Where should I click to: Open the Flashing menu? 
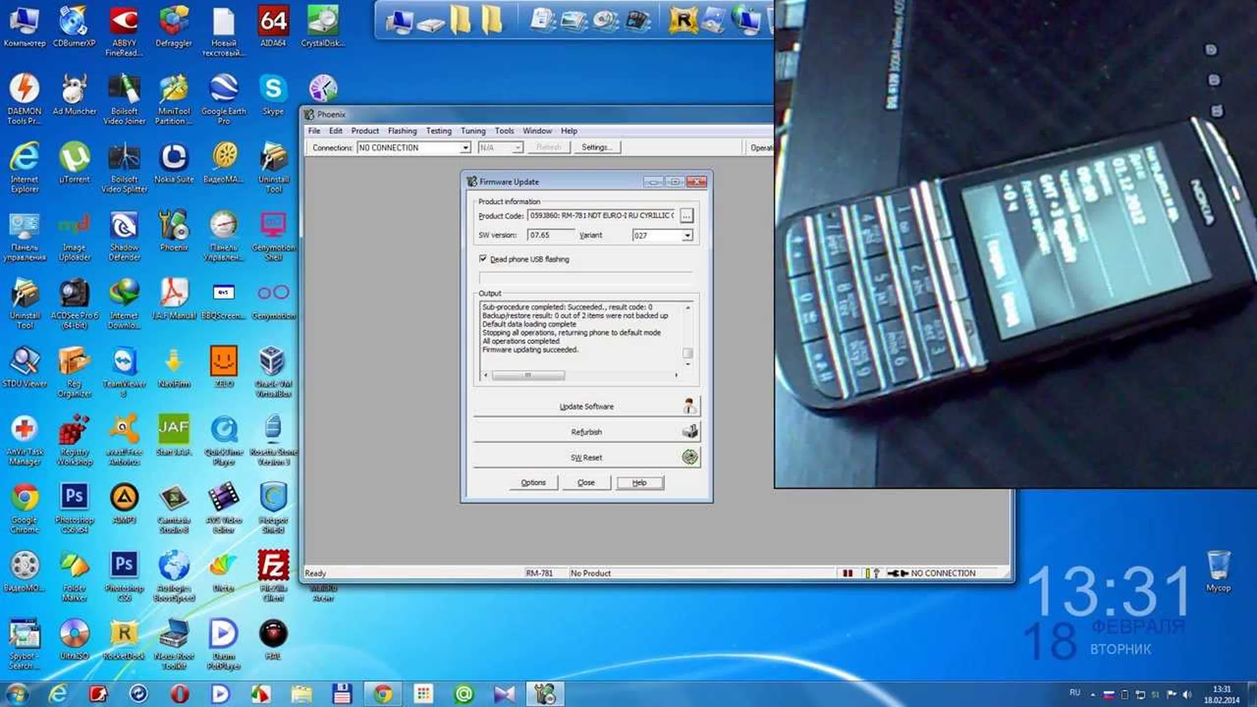click(x=402, y=131)
